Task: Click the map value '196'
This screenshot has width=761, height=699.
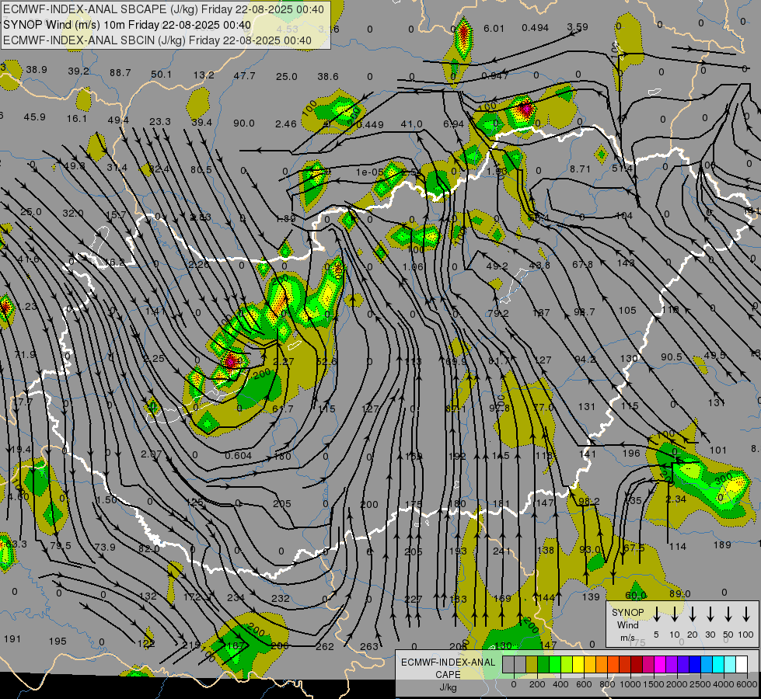Action: coord(631,454)
